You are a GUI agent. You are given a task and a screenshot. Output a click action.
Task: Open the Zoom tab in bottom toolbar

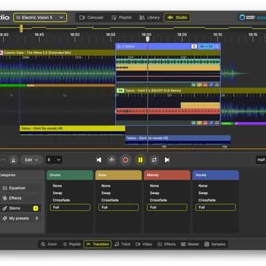click(x=49, y=244)
